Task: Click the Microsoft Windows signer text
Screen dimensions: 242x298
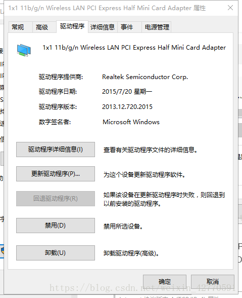Action: click(x=131, y=122)
